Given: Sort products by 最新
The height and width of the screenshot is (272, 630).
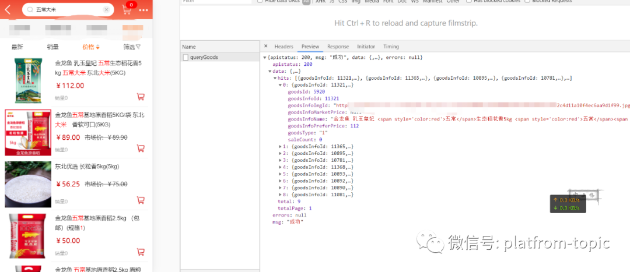Looking at the screenshot, I should [x=17, y=47].
